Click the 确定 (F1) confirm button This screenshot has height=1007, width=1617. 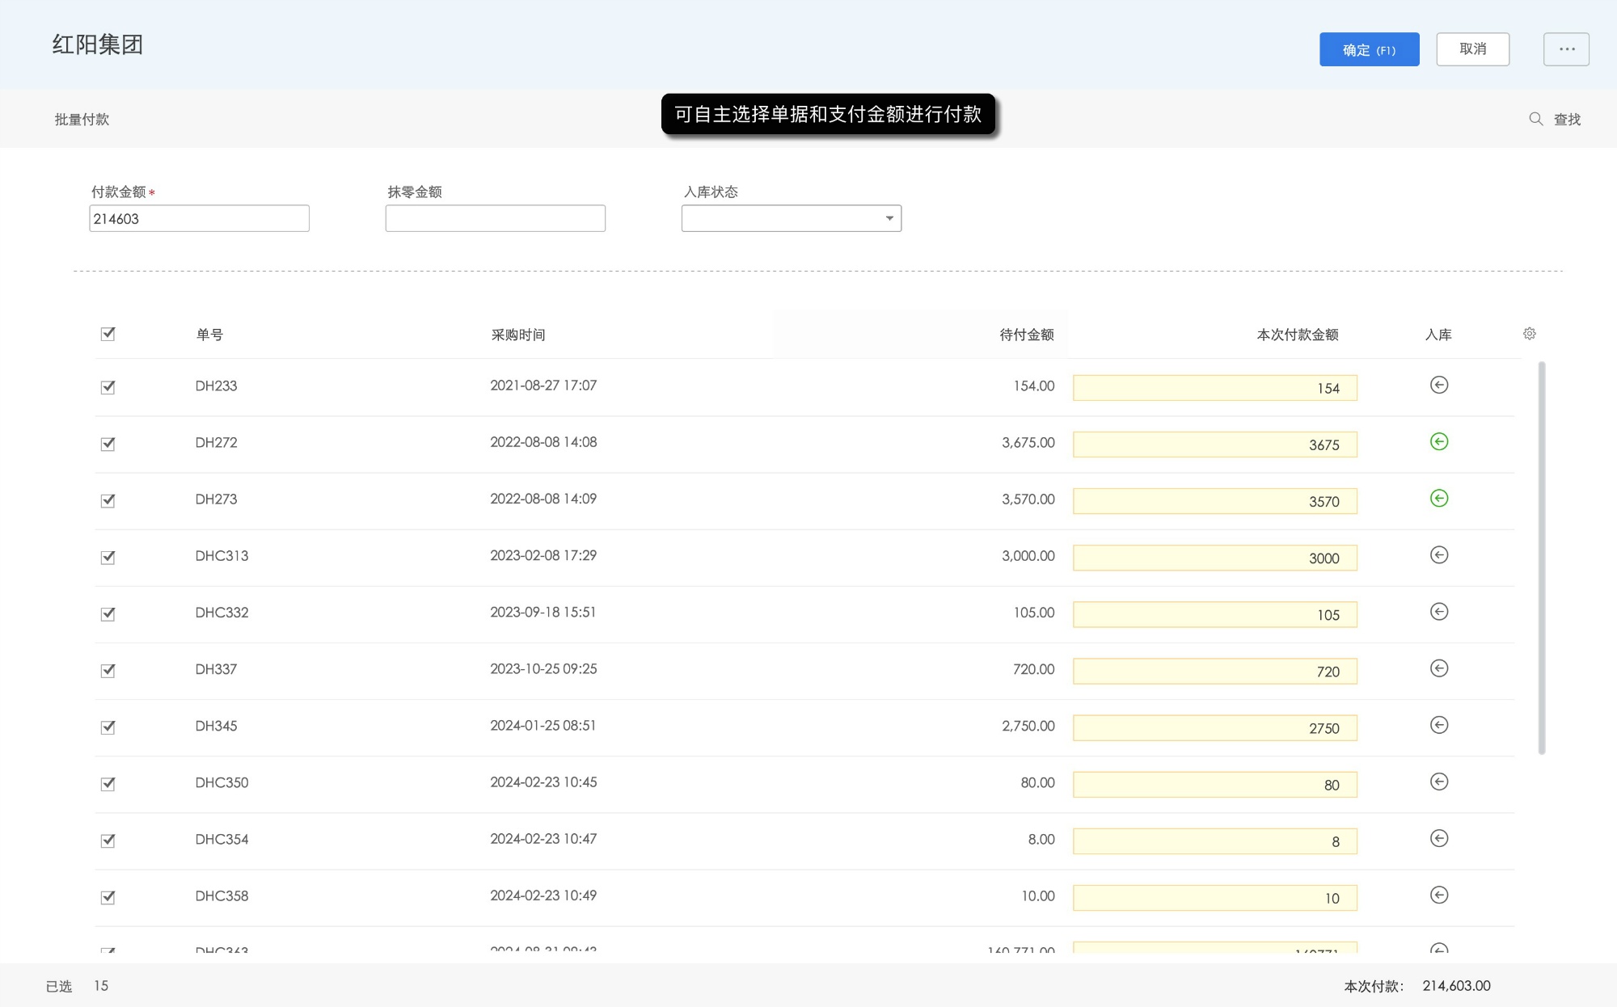[x=1369, y=49]
